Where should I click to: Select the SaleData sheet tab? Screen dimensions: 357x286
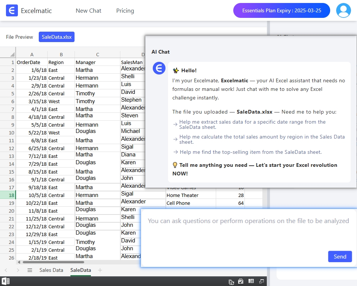[x=80, y=270]
